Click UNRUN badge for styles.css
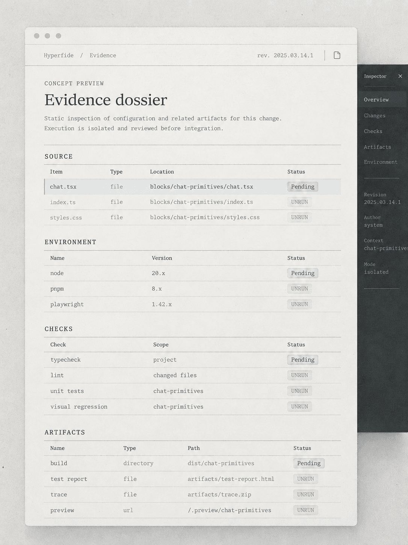This screenshot has height=545, width=408. [299, 218]
